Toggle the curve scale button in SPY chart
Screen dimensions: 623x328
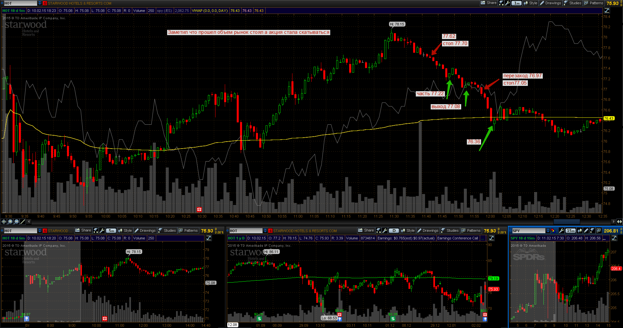coord(614,238)
